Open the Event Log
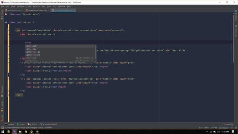 228,124
